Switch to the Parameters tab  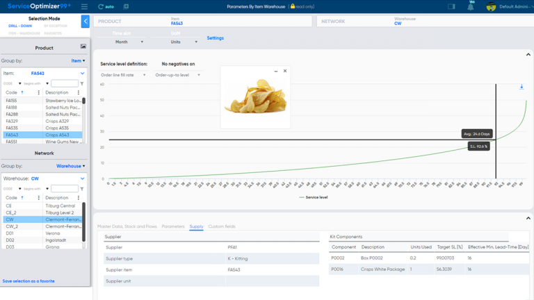[173, 226]
